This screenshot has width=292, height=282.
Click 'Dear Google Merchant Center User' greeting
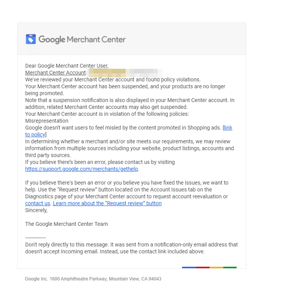(x=67, y=66)
